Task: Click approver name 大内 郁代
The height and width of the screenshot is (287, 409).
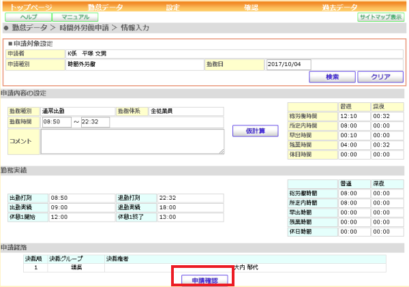Action: [x=246, y=267]
